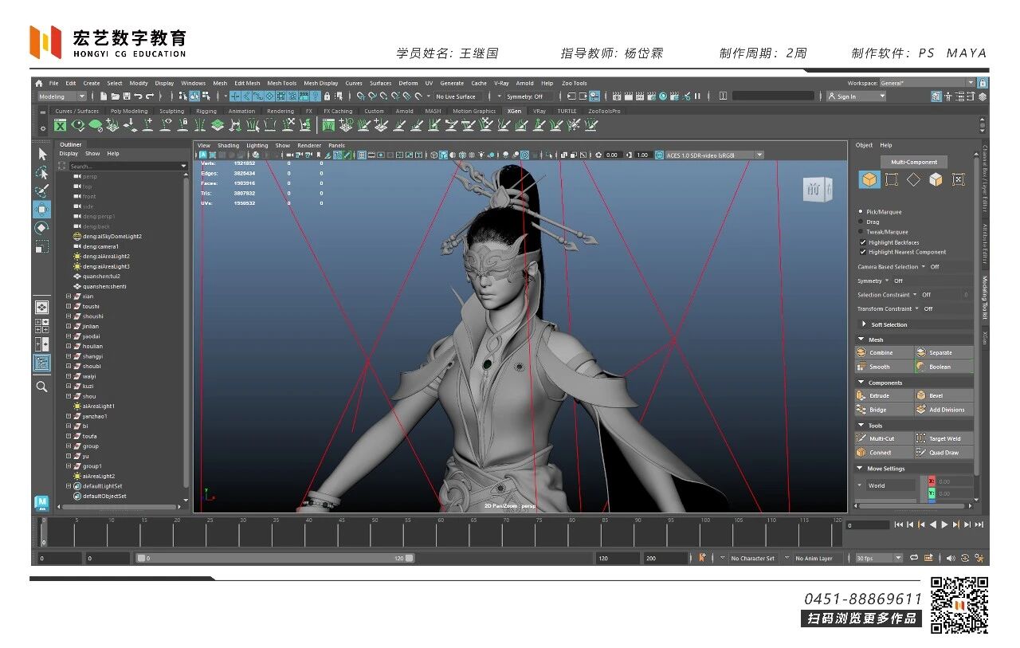
Task: Click the Open Scene folder icon
Action: (x=115, y=96)
